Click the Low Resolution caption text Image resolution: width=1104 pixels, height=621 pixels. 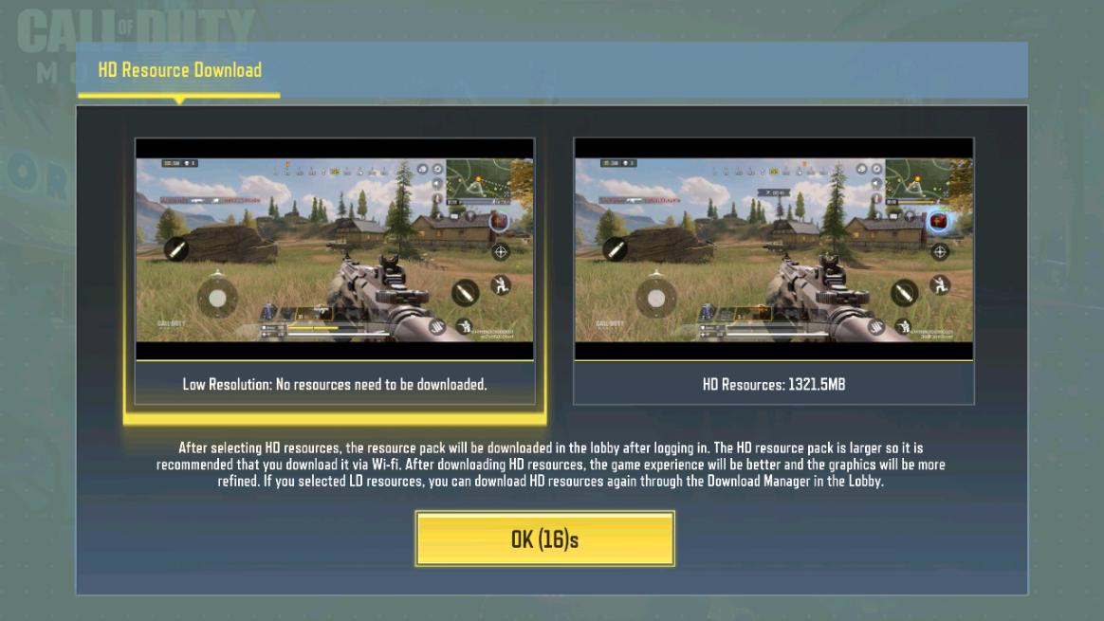tap(335, 384)
